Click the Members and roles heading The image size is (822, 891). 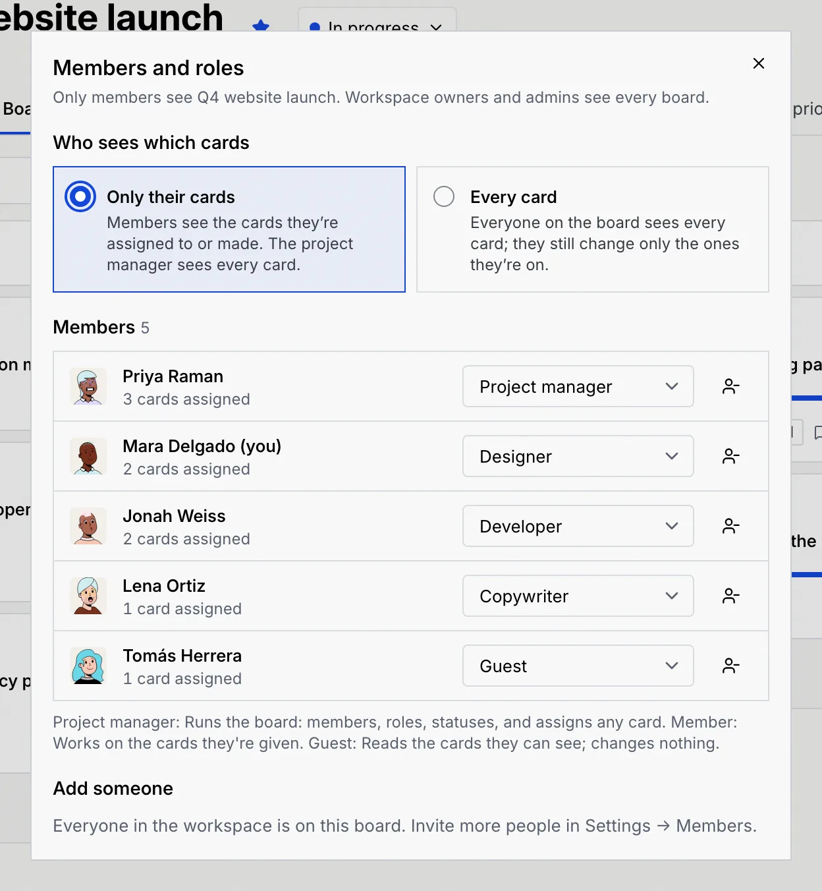pyautogui.click(x=148, y=68)
